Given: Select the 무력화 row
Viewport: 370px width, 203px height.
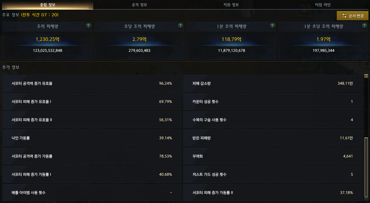Looking at the screenshot, I should click(273, 156).
